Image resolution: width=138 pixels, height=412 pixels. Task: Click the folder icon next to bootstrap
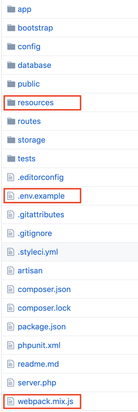11,28
